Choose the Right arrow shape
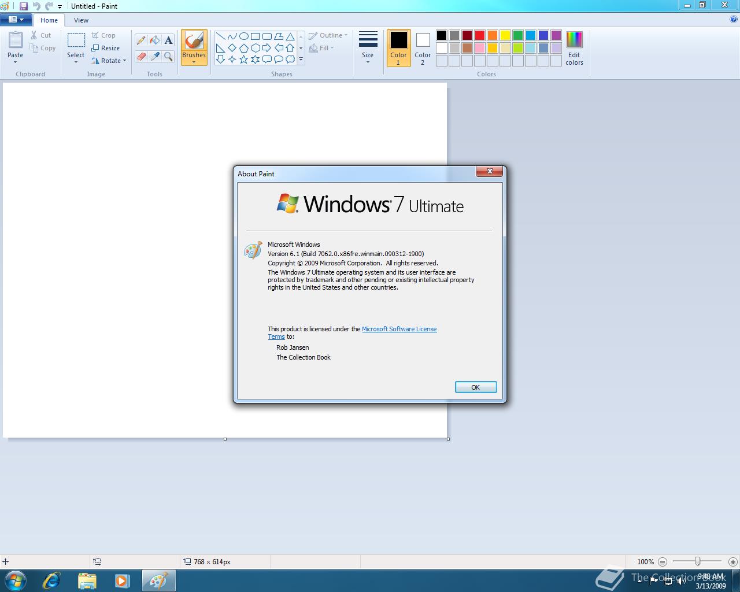The image size is (740, 592). tap(267, 47)
